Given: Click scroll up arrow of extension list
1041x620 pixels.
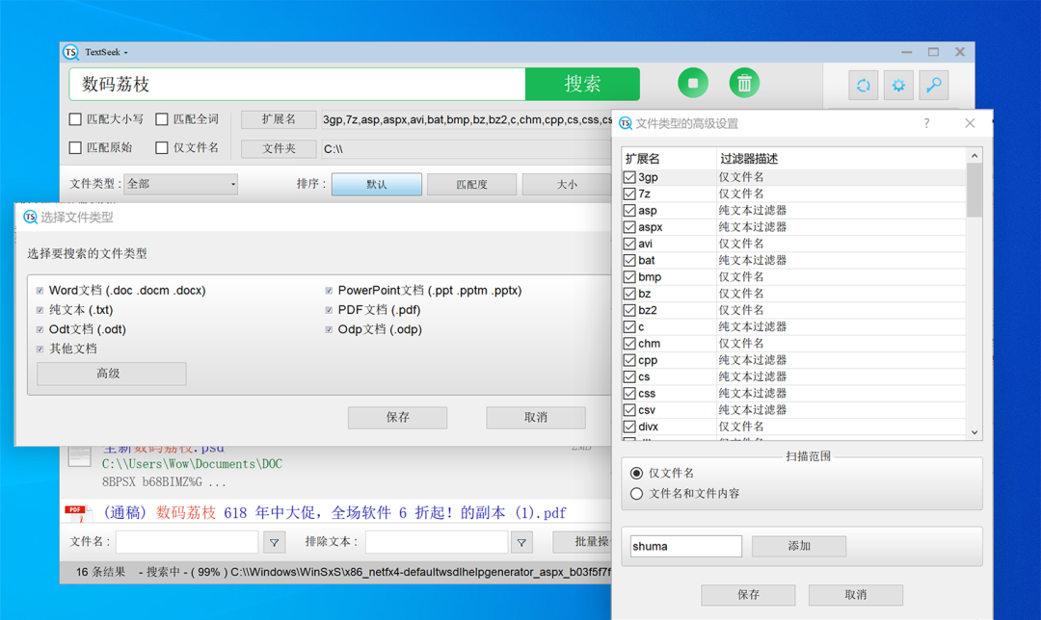Looking at the screenshot, I should (x=974, y=156).
